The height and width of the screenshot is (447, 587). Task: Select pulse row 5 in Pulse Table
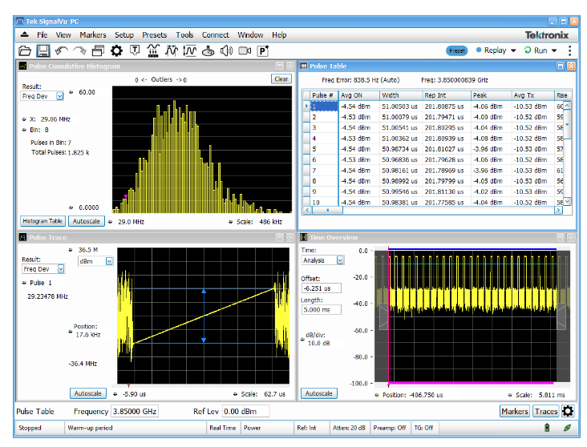coord(433,149)
